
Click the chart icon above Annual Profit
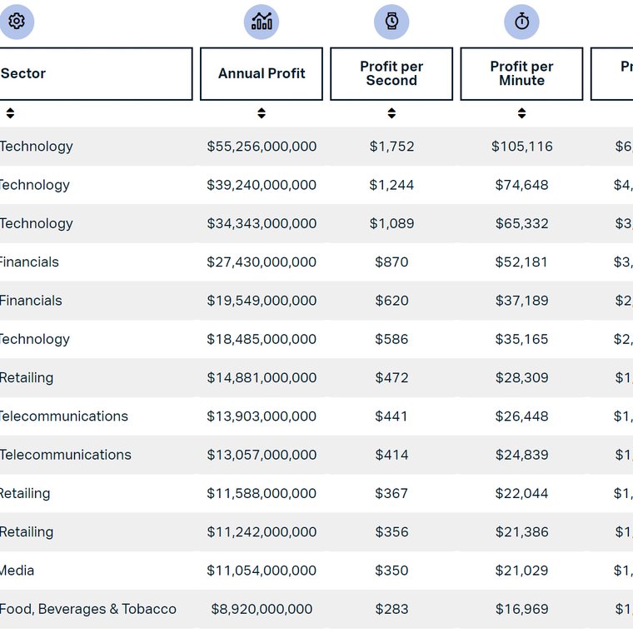point(262,22)
